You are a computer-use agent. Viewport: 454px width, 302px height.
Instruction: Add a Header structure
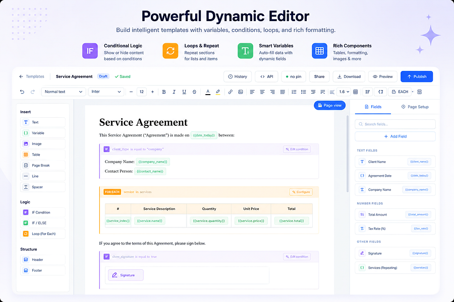[43, 260]
